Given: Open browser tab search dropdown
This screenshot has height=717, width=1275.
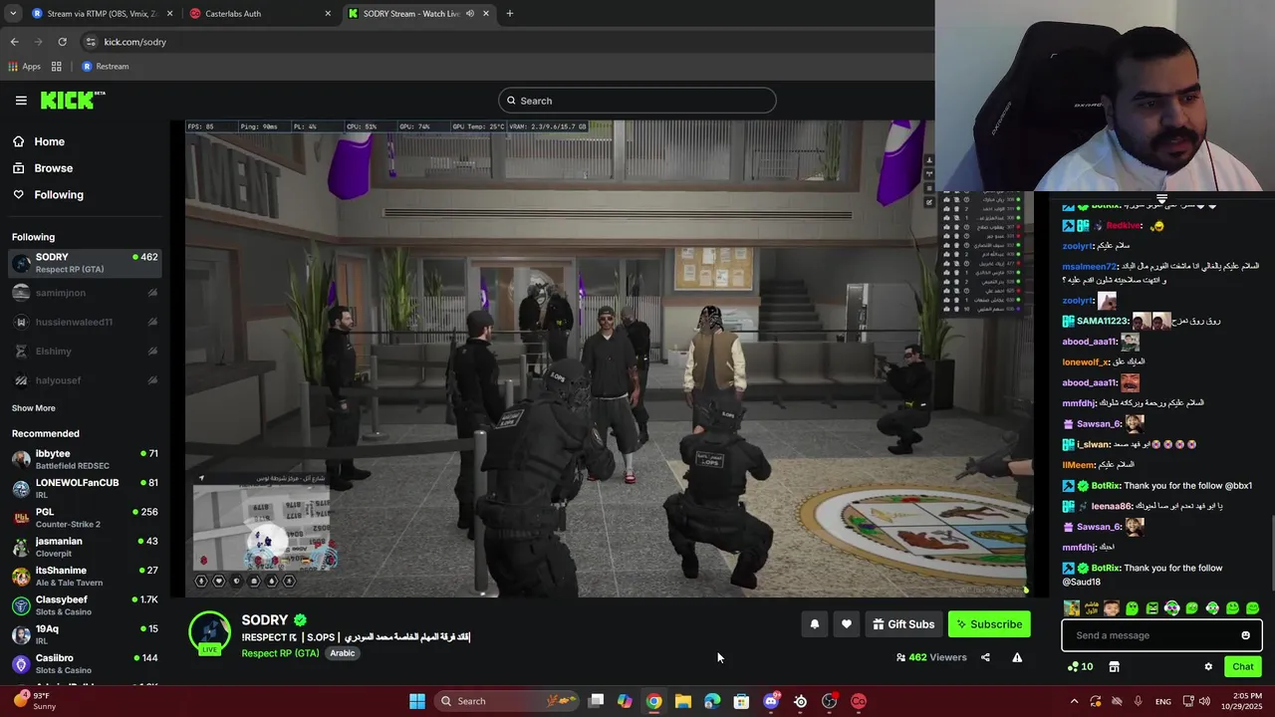Looking at the screenshot, I should pos(13,14).
